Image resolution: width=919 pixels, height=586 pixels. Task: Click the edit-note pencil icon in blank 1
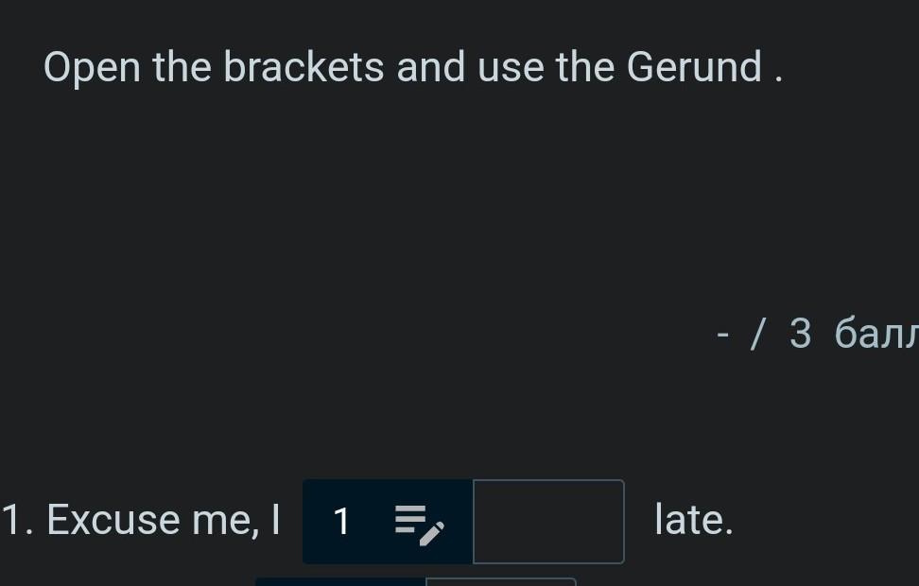point(419,523)
